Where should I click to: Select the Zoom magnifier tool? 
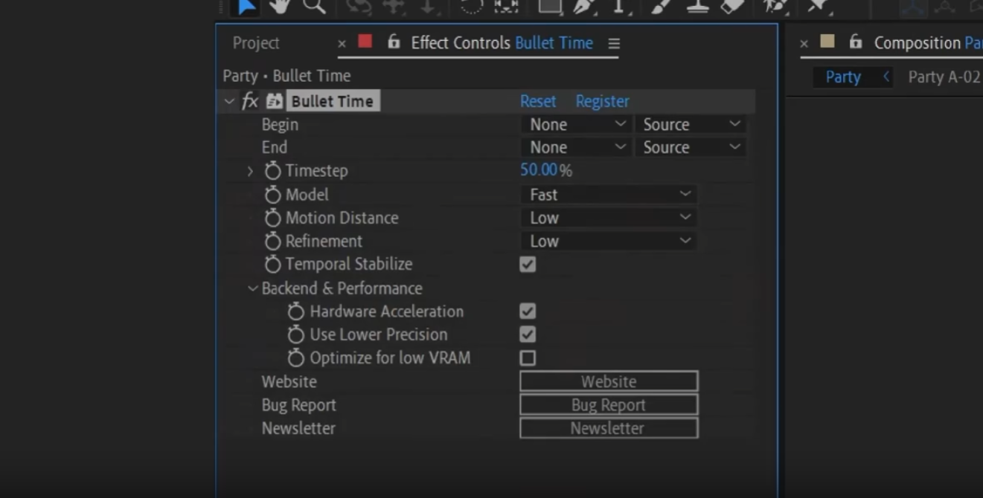pyautogui.click(x=313, y=6)
